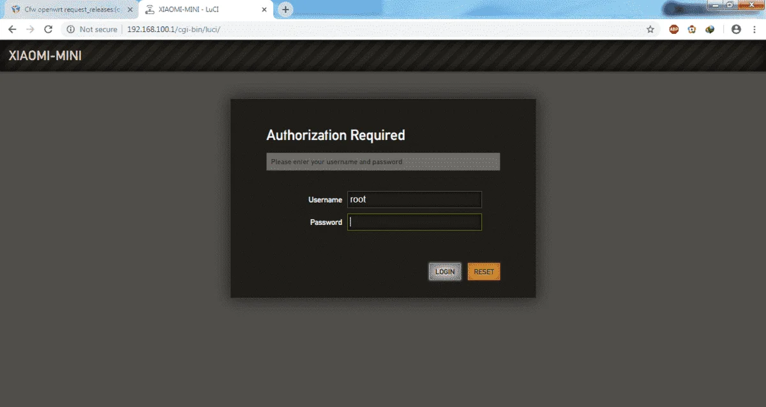Open the Adblock Plus extension

click(x=673, y=29)
